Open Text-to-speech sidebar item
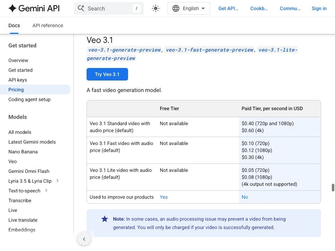This screenshot has height=251, width=335. [x=24, y=191]
